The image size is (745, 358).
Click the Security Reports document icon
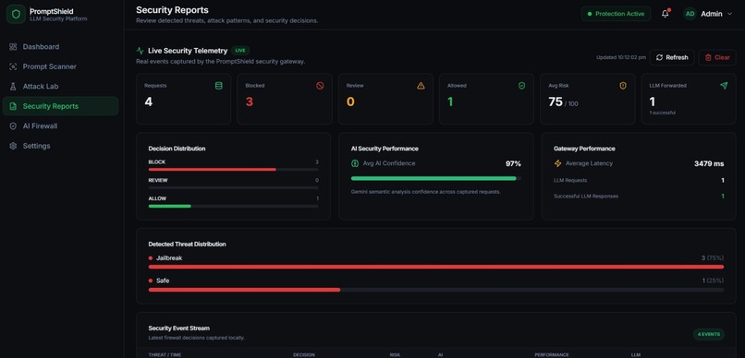13,106
